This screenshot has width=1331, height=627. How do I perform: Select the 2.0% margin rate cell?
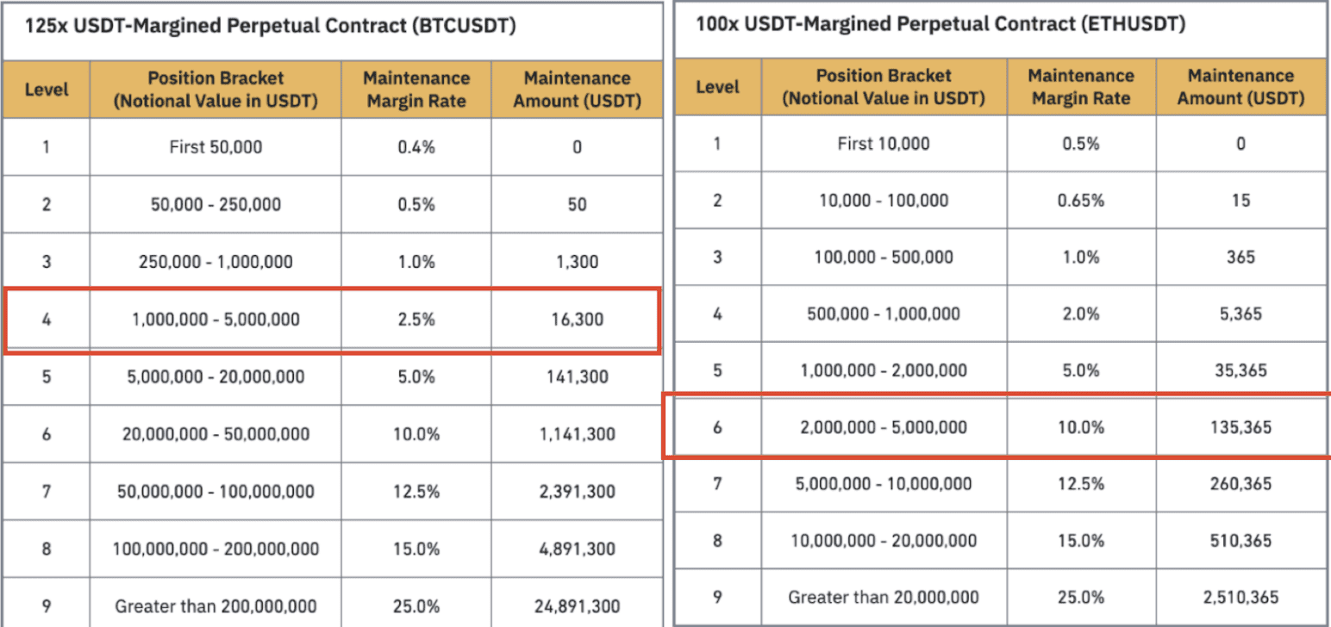[1081, 313]
